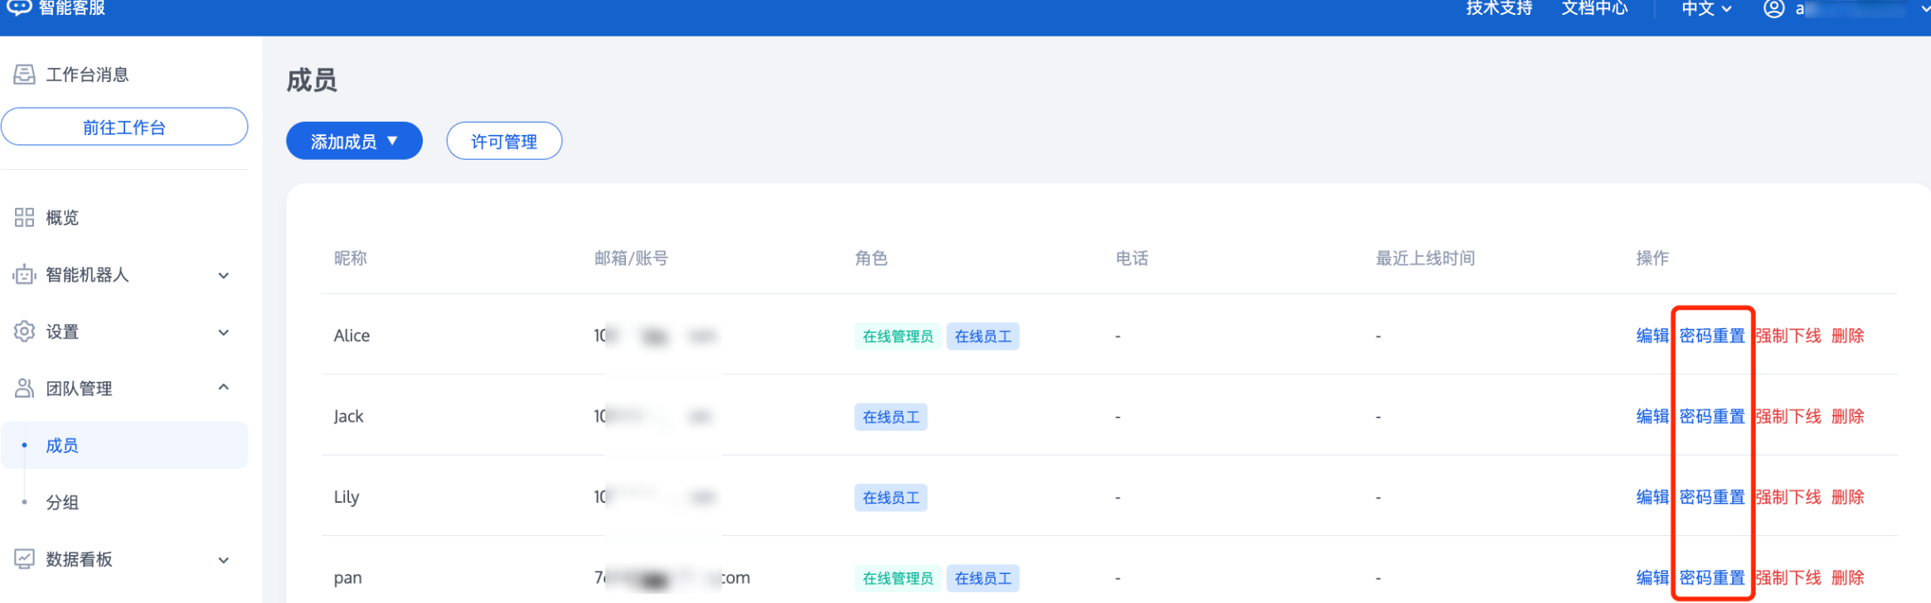
Task: Open 技术支持 in the top bar
Action: point(1499,8)
